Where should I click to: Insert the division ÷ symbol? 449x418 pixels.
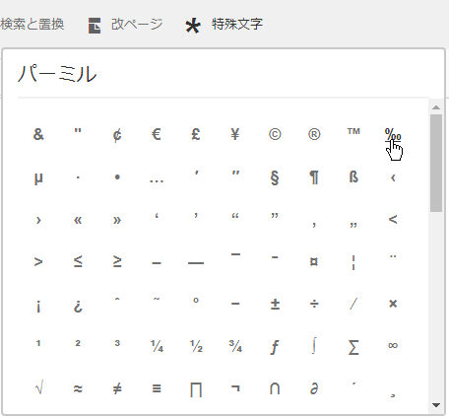[x=314, y=304]
